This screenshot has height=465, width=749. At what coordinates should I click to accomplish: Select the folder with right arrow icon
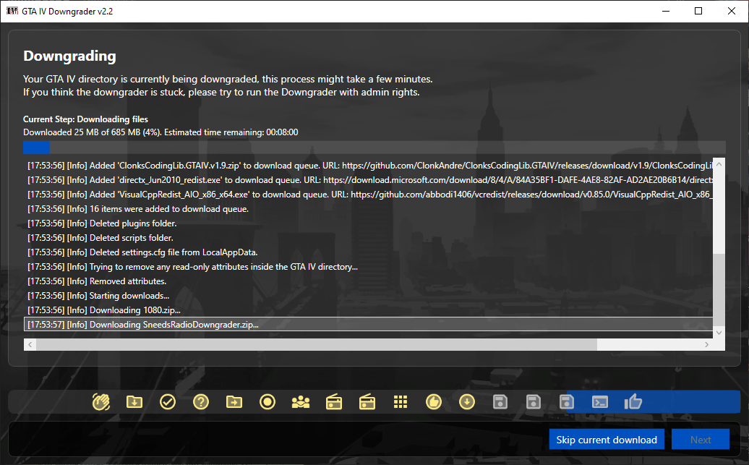coord(234,402)
